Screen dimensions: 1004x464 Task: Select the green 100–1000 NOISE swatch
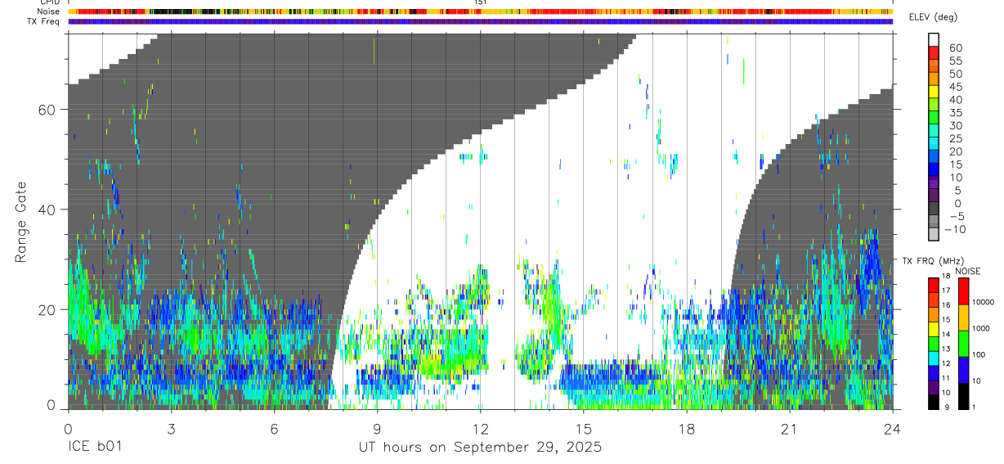[x=963, y=344]
